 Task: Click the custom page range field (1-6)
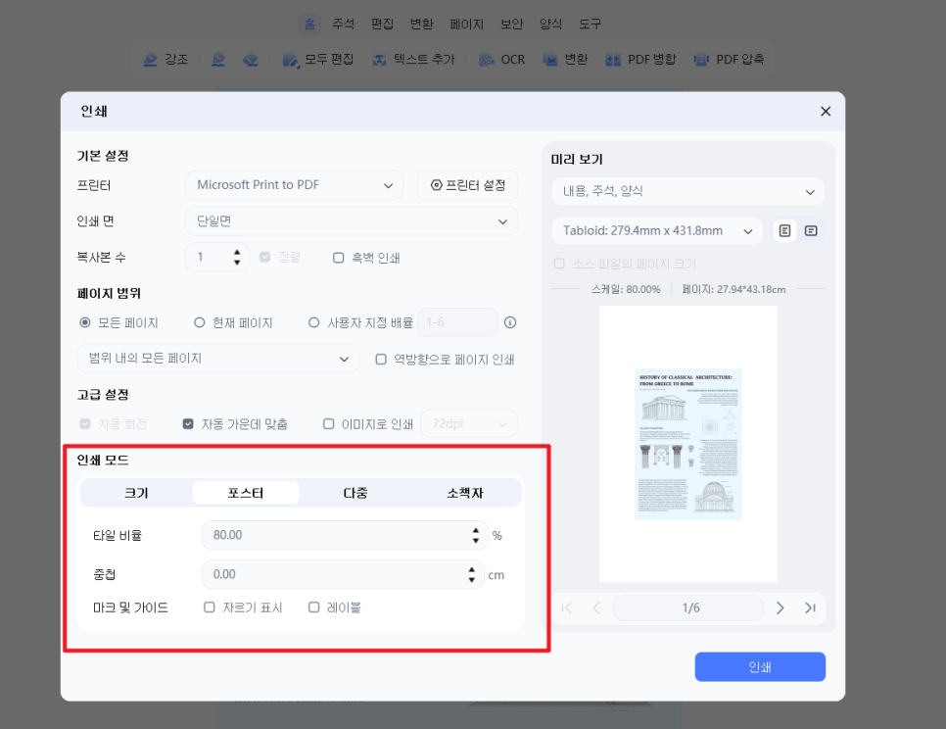point(458,323)
